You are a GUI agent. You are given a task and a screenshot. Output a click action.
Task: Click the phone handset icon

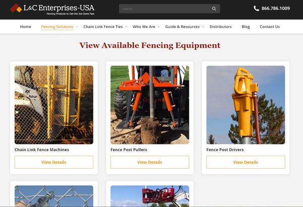[x=256, y=9]
